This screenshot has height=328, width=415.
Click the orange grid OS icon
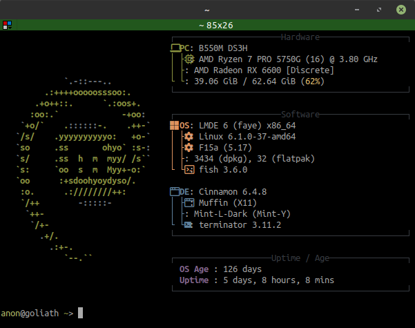click(x=175, y=125)
